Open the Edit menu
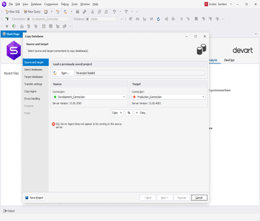260x221 pixels. 18,4
